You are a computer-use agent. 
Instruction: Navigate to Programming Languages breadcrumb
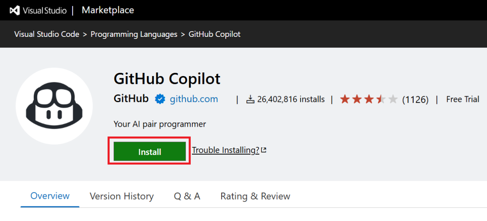click(x=134, y=34)
